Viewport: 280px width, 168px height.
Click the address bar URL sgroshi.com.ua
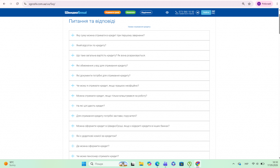42,4
